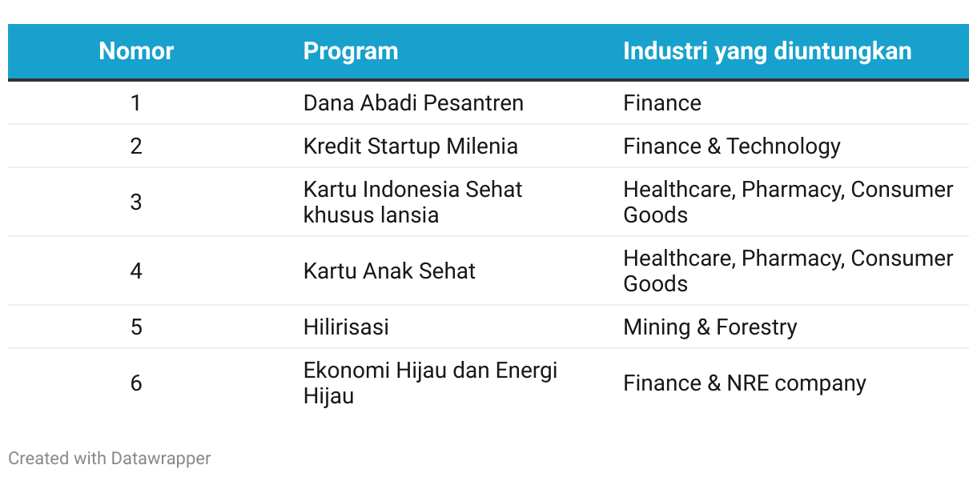The height and width of the screenshot is (477, 977).
Task: Select the Finance & NRE company cell
Action: pos(744,383)
